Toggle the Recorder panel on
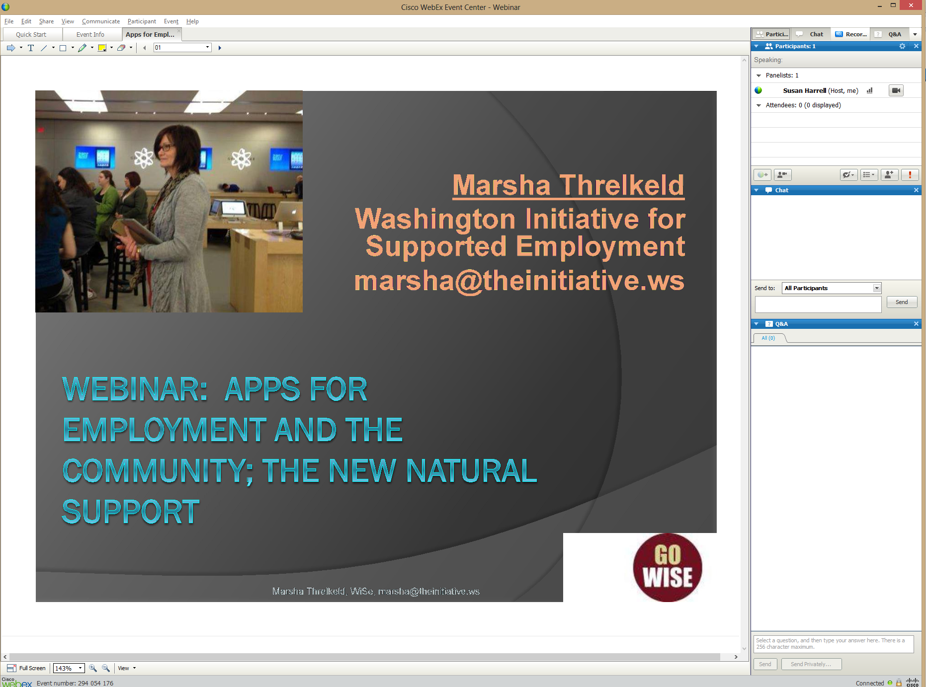 pyautogui.click(x=850, y=34)
